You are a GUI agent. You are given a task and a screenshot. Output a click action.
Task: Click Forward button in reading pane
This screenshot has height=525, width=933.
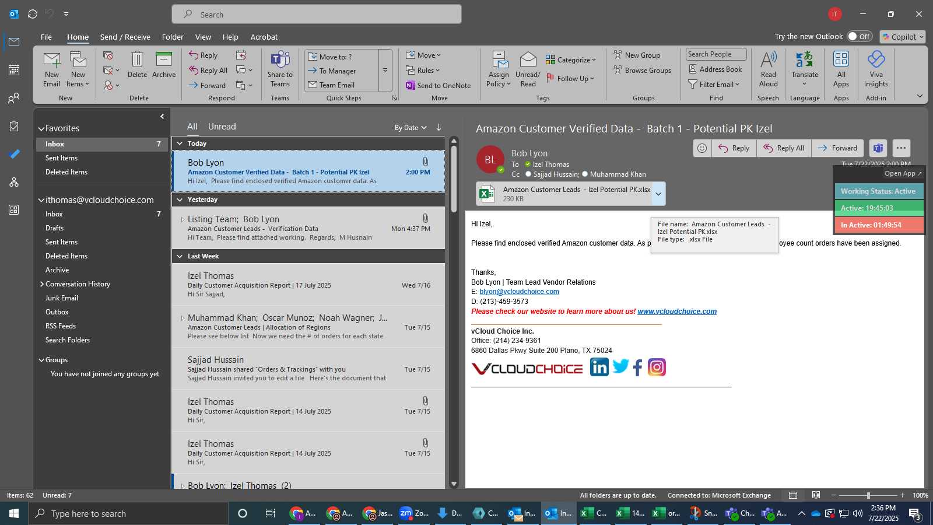coord(837,148)
